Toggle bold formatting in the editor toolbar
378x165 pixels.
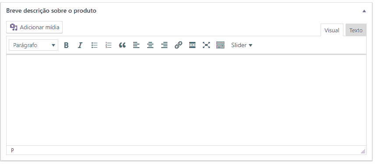66,45
